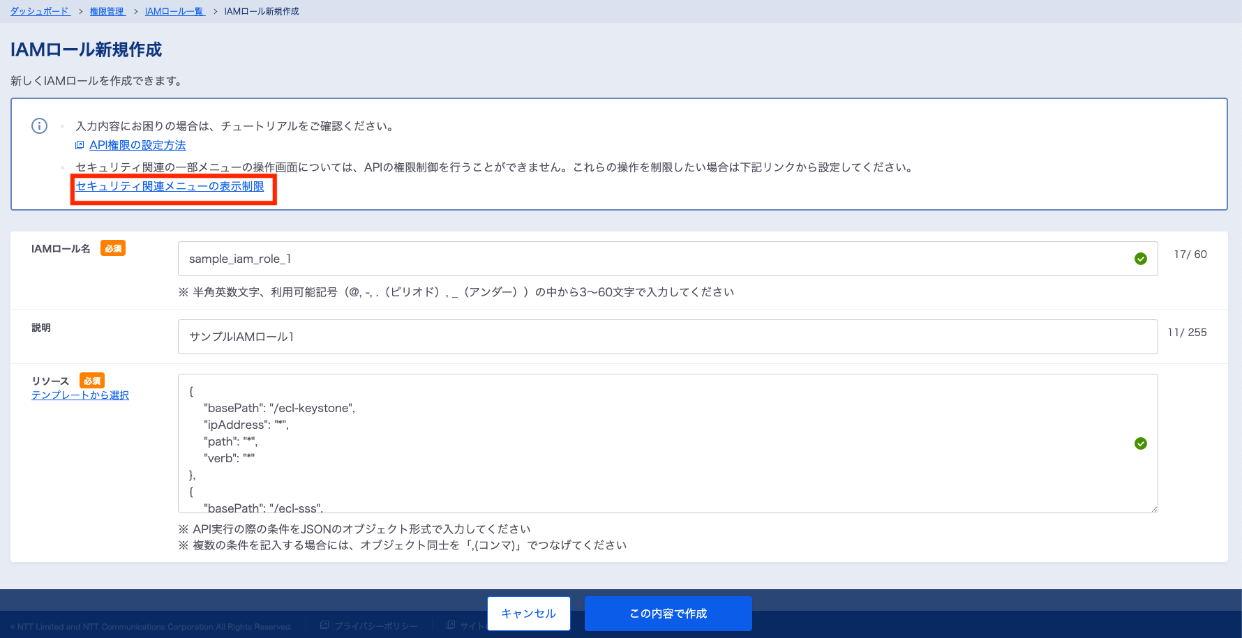This screenshot has height=638, width=1242.
Task: Open テンプレートから選択 under リソース
Action: (x=80, y=395)
